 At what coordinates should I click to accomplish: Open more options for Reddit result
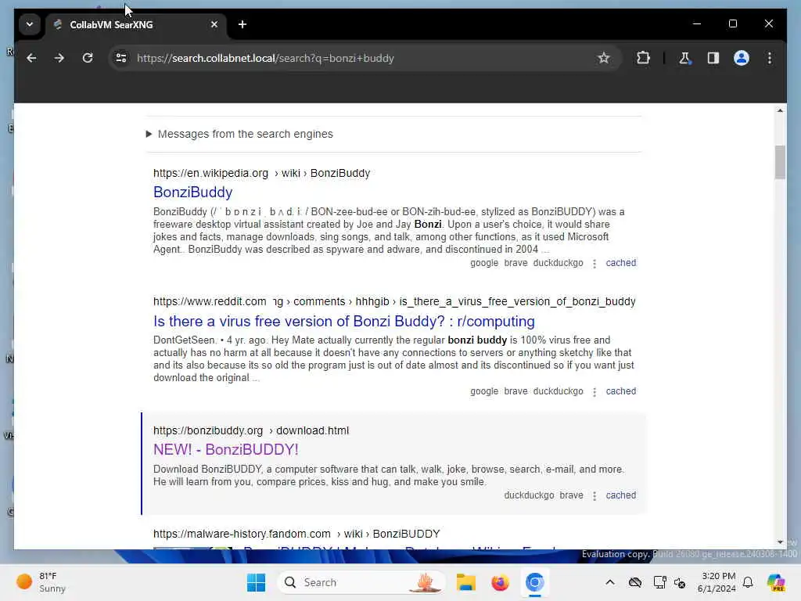tap(594, 392)
